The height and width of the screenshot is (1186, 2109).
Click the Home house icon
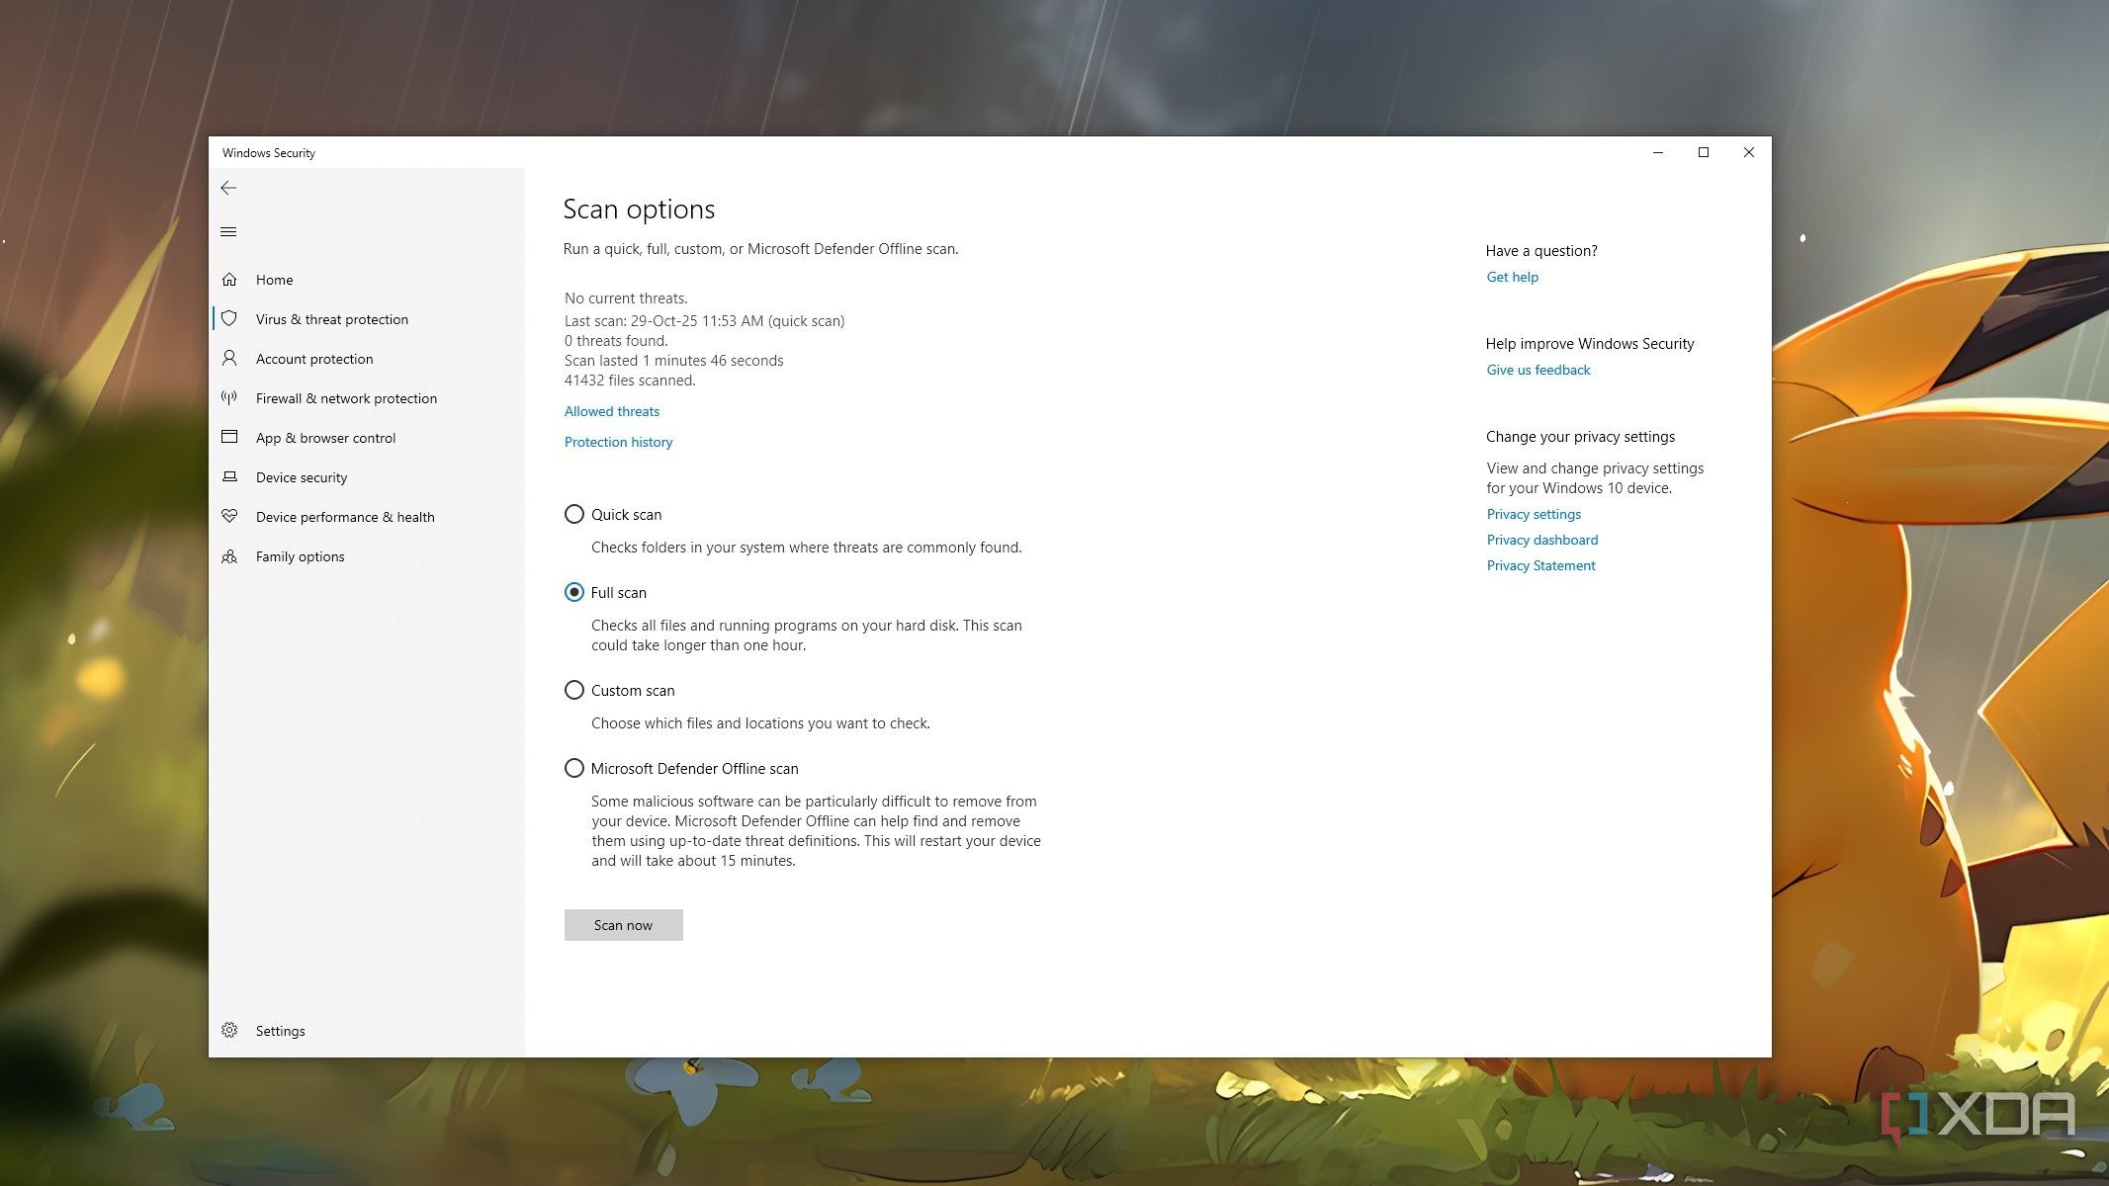pos(229,280)
